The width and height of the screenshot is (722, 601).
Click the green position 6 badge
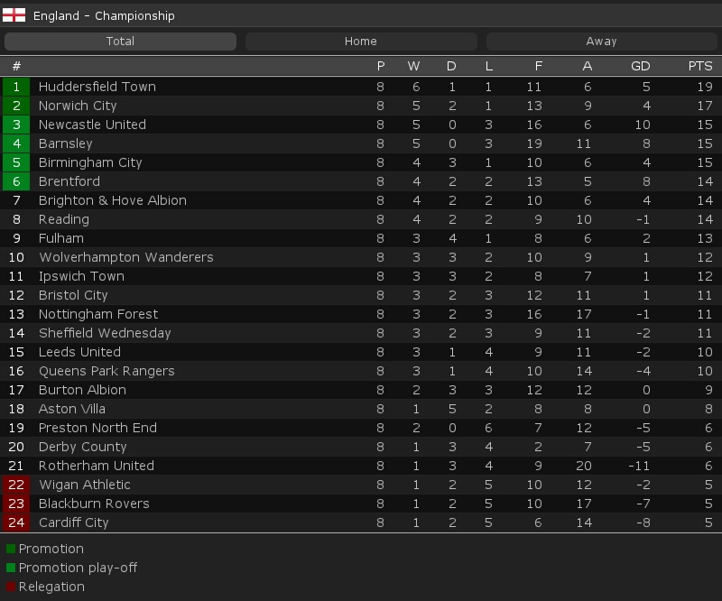click(x=16, y=181)
